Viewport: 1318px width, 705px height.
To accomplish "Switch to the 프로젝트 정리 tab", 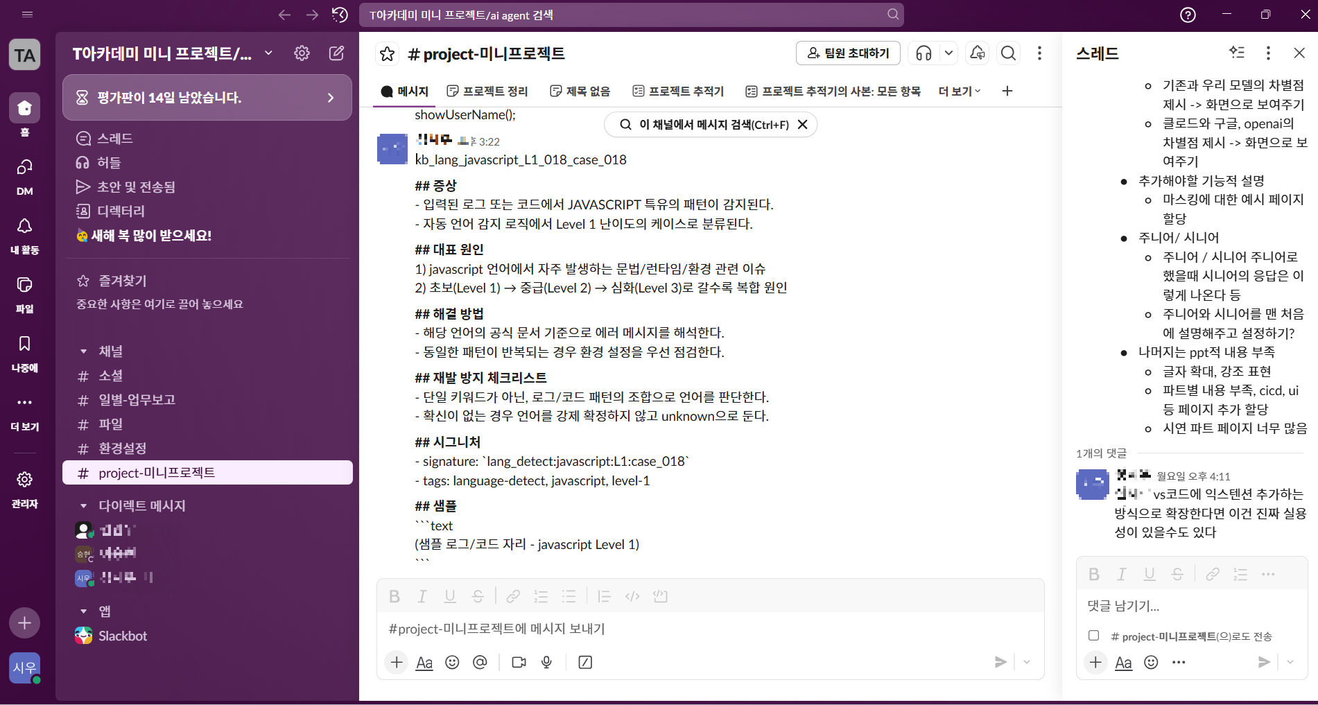I will click(x=487, y=92).
